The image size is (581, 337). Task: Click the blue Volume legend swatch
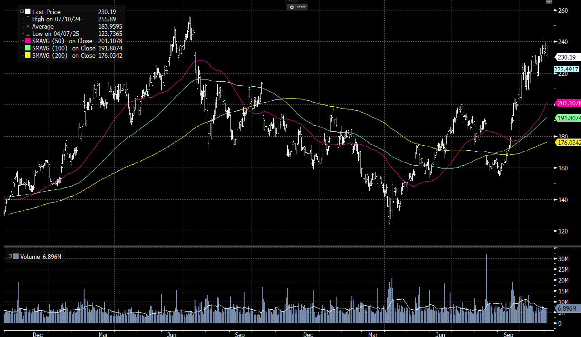(x=16, y=257)
